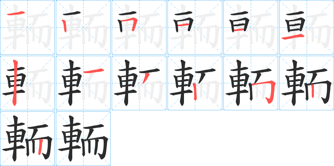Choose the fifth step tile closing the box
This screenshot has height=166, width=334.
(x=251, y=27)
